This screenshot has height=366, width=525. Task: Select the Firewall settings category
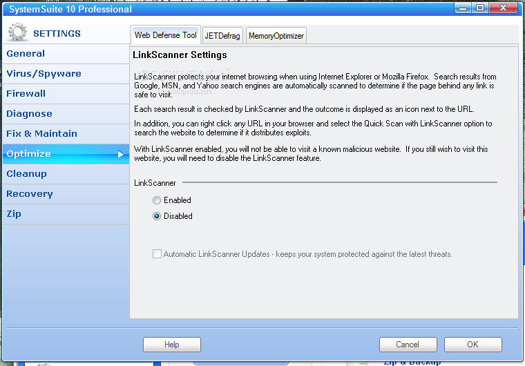click(x=66, y=94)
